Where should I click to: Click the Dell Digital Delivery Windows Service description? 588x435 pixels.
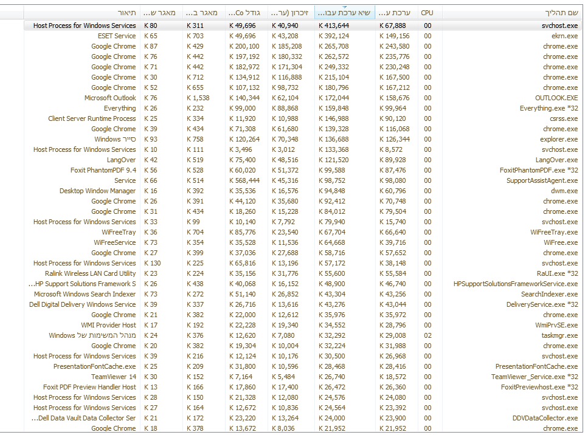(x=83, y=304)
